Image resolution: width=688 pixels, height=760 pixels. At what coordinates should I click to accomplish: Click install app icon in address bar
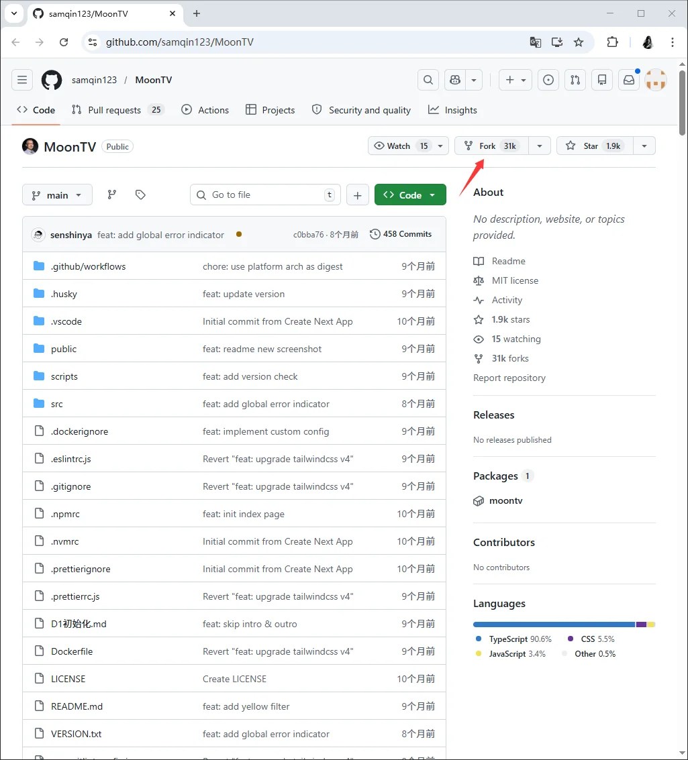(x=557, y=42)
